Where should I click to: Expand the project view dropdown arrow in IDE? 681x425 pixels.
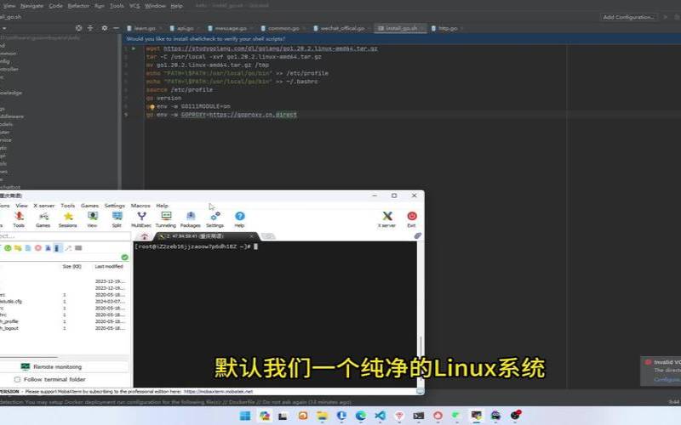tap(3, 28)
